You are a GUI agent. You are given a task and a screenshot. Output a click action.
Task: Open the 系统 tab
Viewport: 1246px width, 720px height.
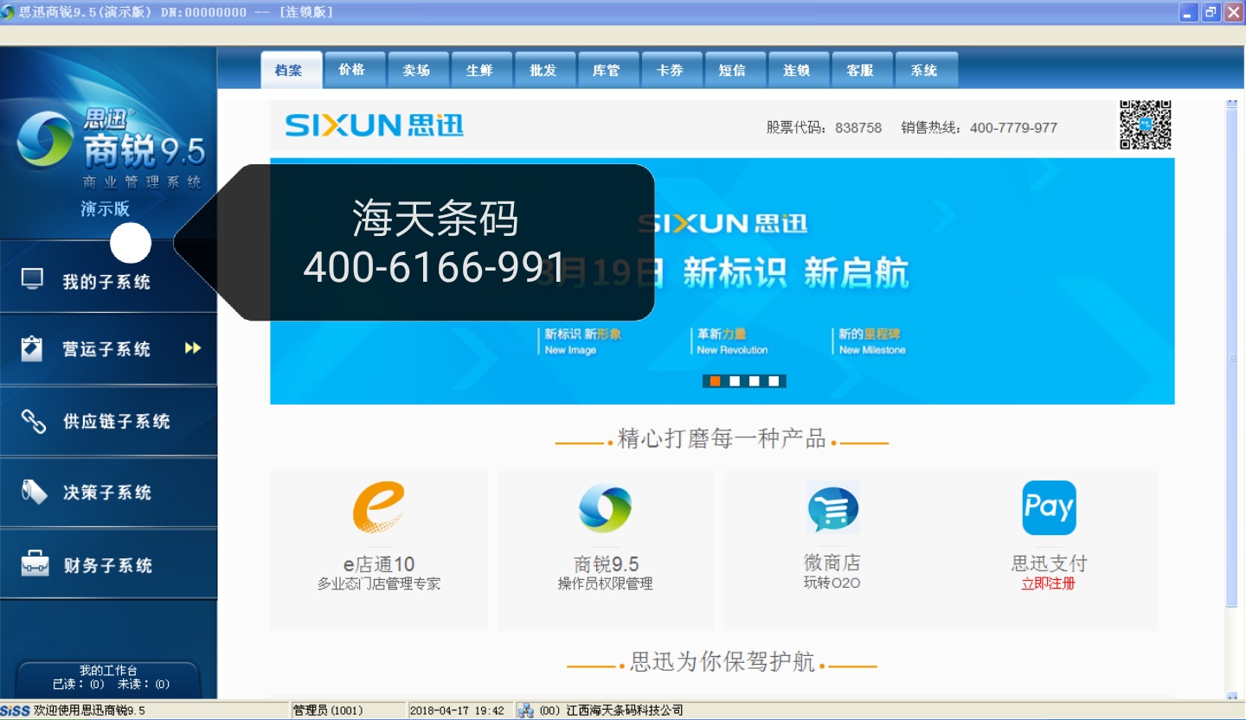point(924,70)
